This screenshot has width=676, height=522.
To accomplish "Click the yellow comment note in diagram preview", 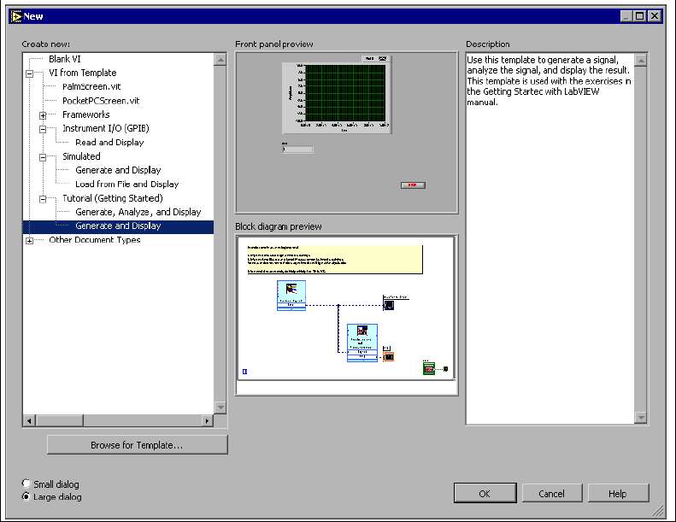I will (x=334, y=259).
